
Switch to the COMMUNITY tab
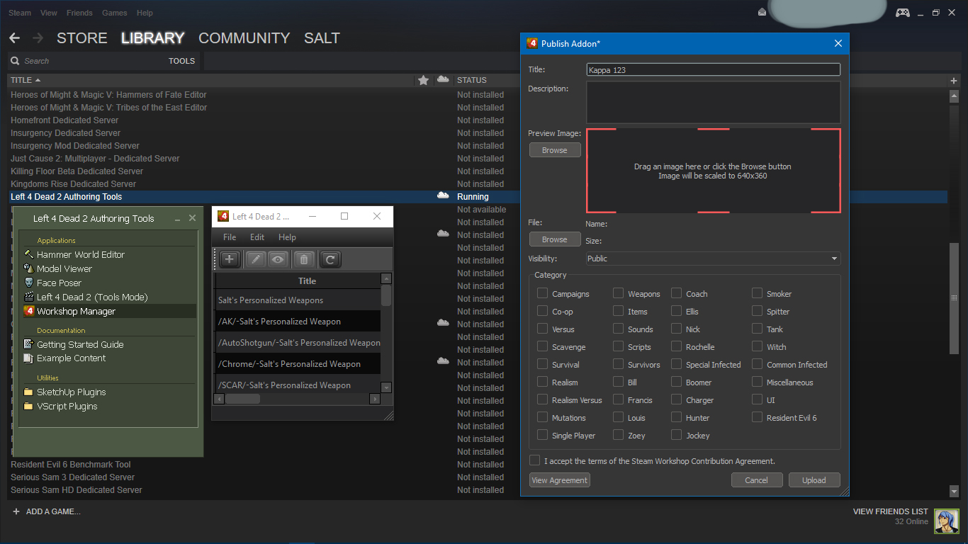click(244, 38)
